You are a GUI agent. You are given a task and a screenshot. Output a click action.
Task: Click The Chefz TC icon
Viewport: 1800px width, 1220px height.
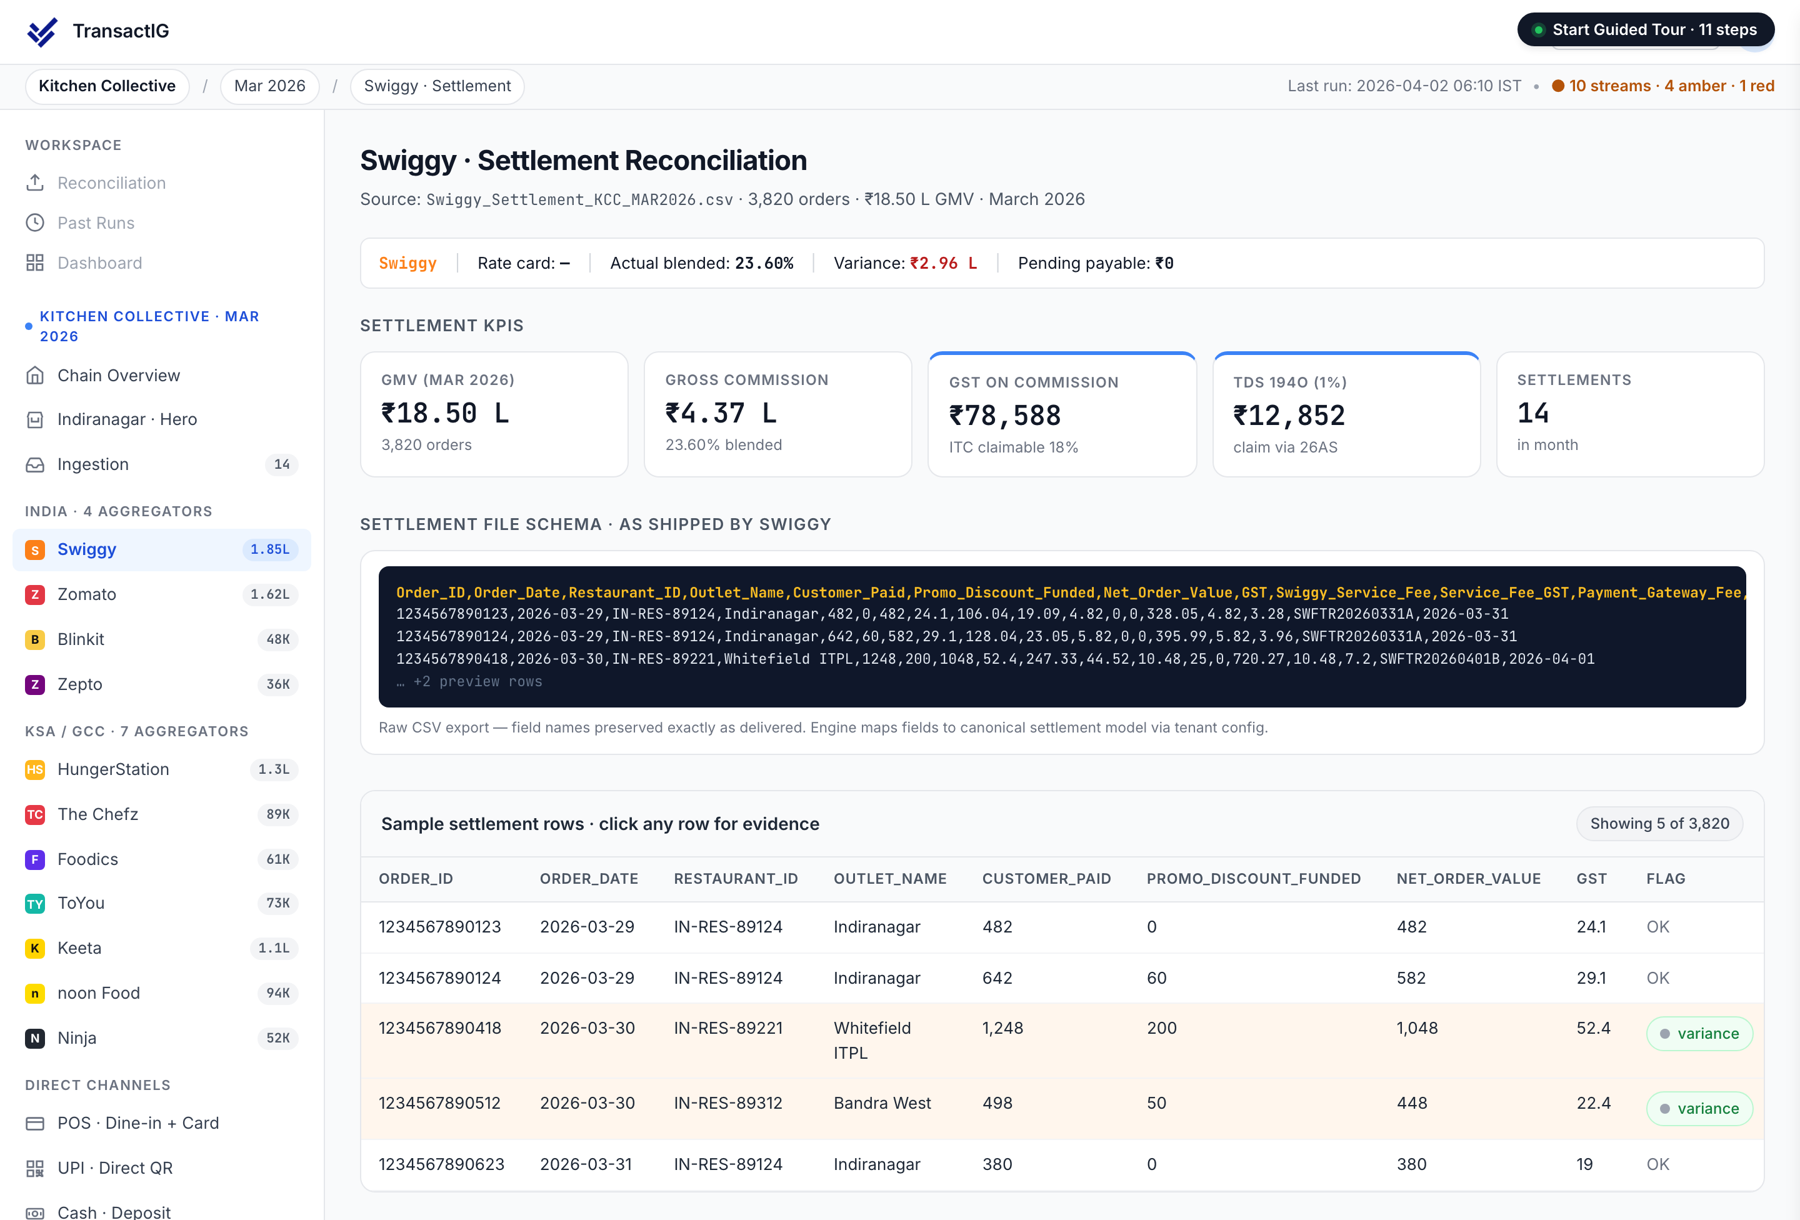click(35, 815)
